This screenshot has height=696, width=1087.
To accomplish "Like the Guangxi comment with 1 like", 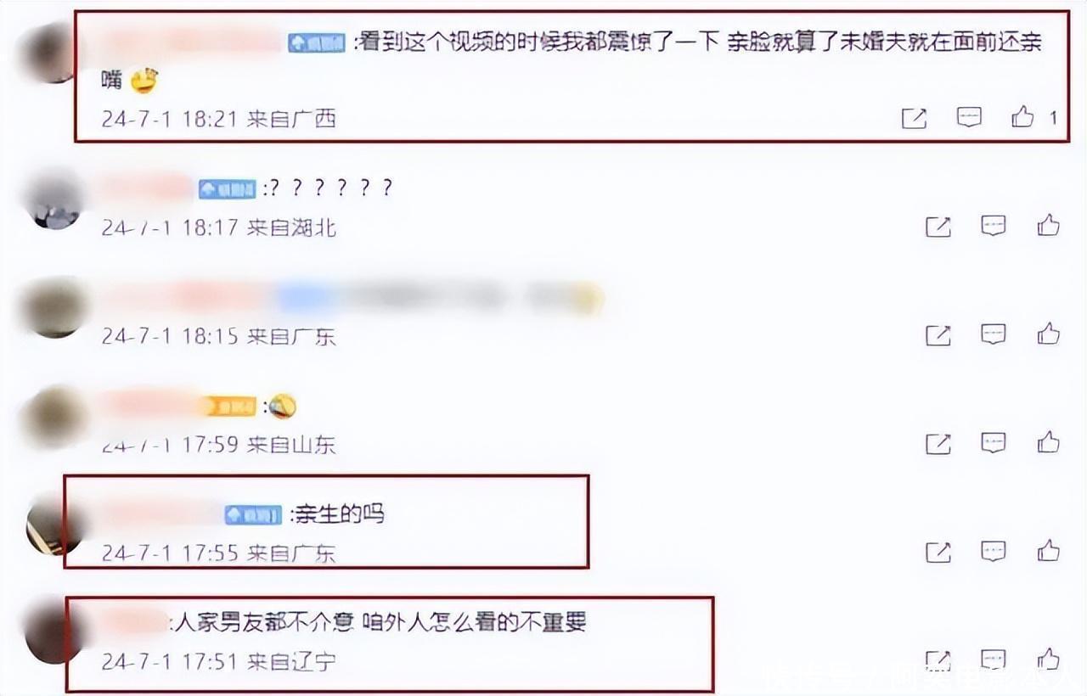I will click(1023, 117).
